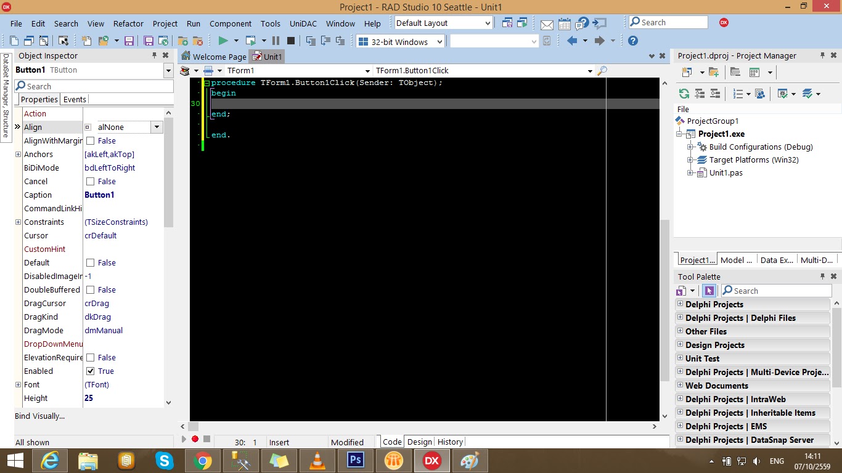The width and height of the screenshot is (842, 473).
Task: Open Help with the question mark icon
Action: tap(632, 41)
